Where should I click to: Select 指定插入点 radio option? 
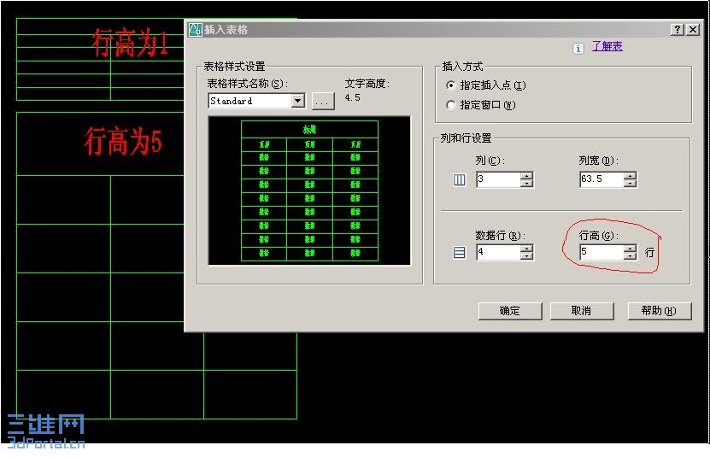450,85
